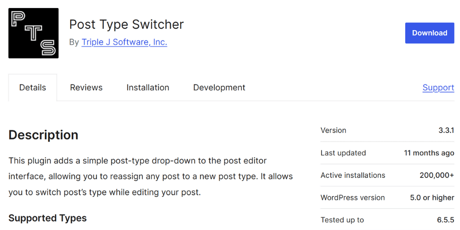Click the Version label

[333, 130]
